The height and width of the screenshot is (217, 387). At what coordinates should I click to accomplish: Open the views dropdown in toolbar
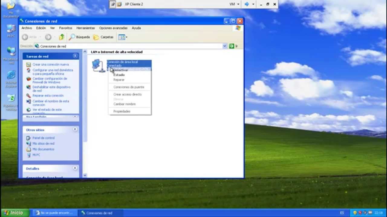click(123, 37)
